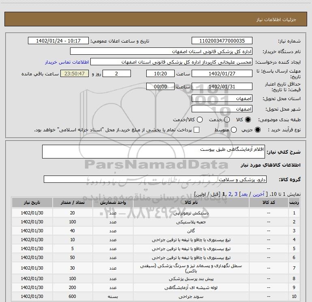Click the کد کالا column header

point(269,202)
